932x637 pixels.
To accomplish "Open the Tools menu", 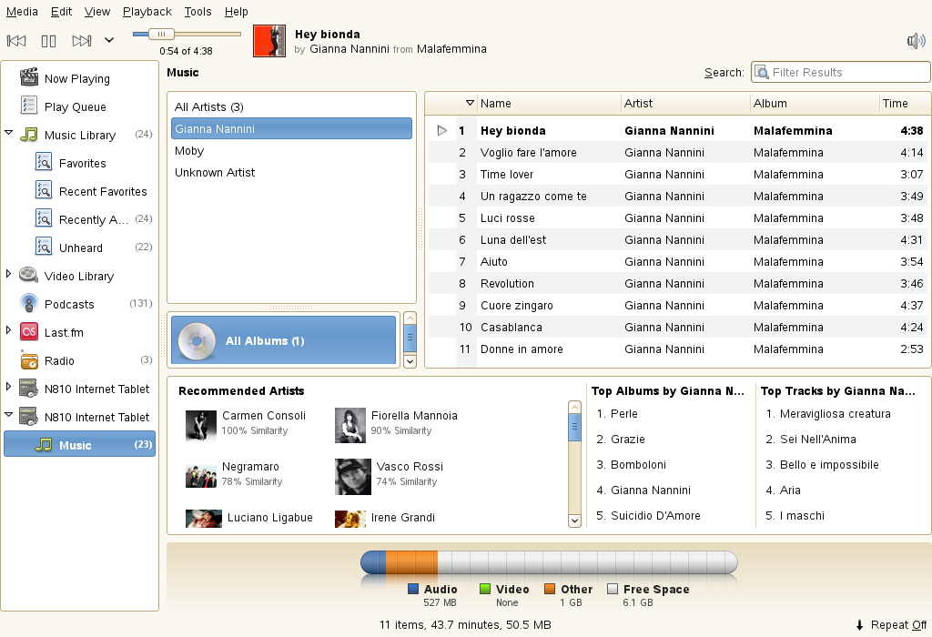I will (198, 12).
